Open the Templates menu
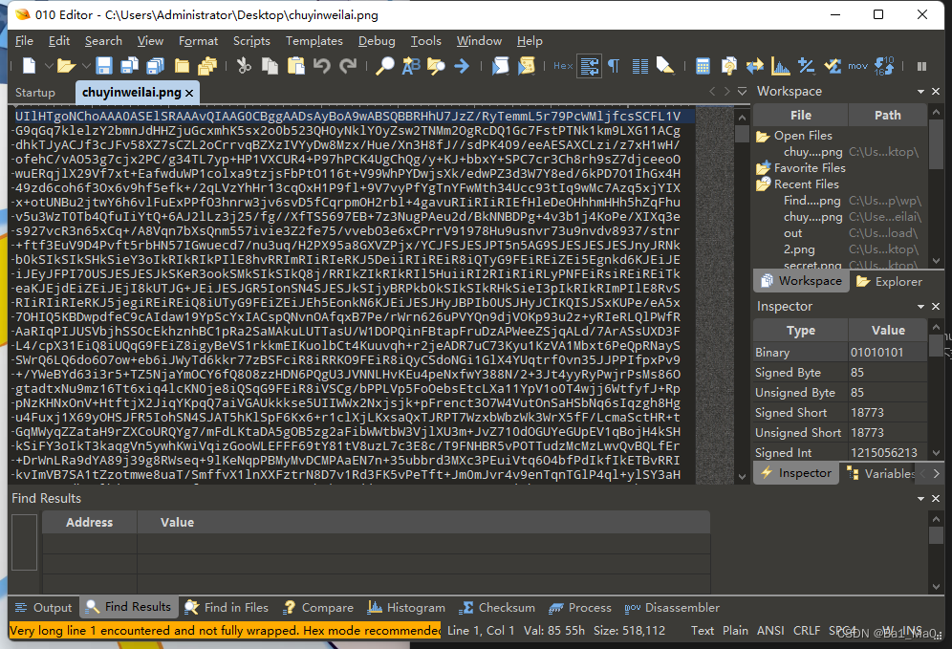 pos(314,41)
